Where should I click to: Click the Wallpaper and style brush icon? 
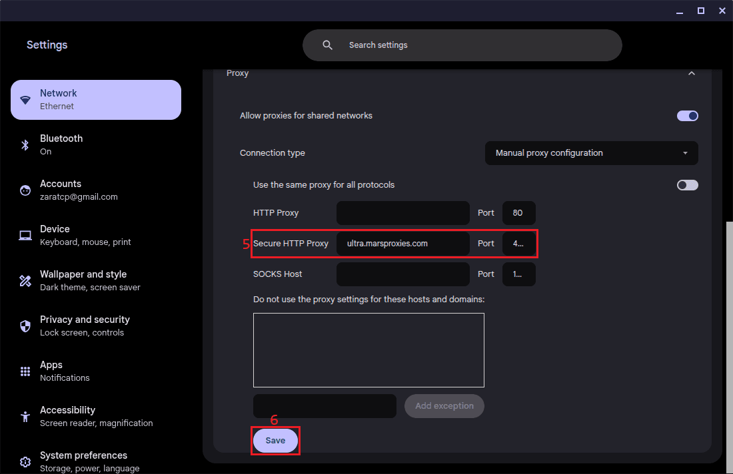tap(25, 281)
